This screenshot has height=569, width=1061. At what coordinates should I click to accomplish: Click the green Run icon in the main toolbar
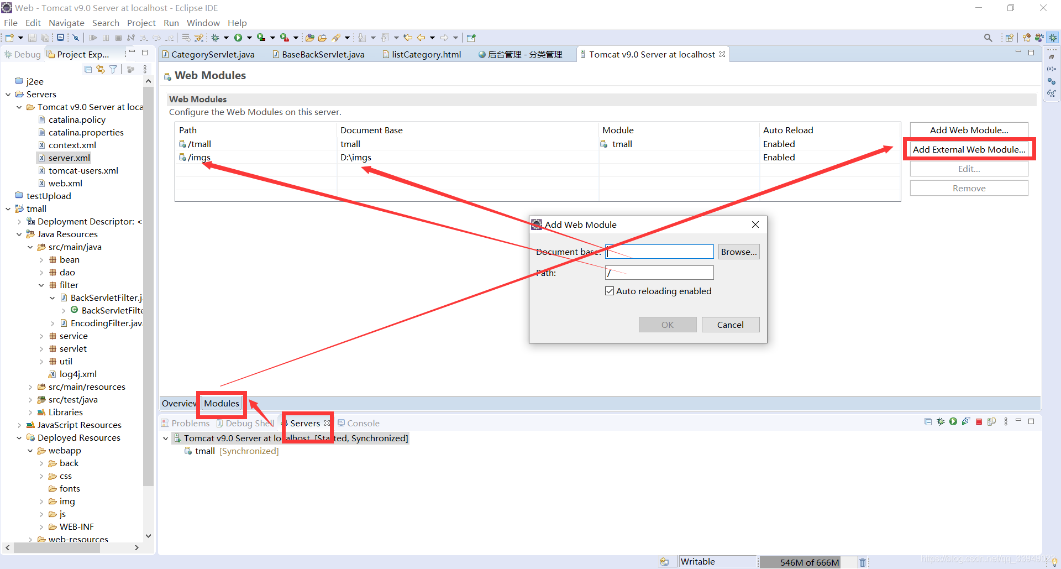[x=238, y=38]
